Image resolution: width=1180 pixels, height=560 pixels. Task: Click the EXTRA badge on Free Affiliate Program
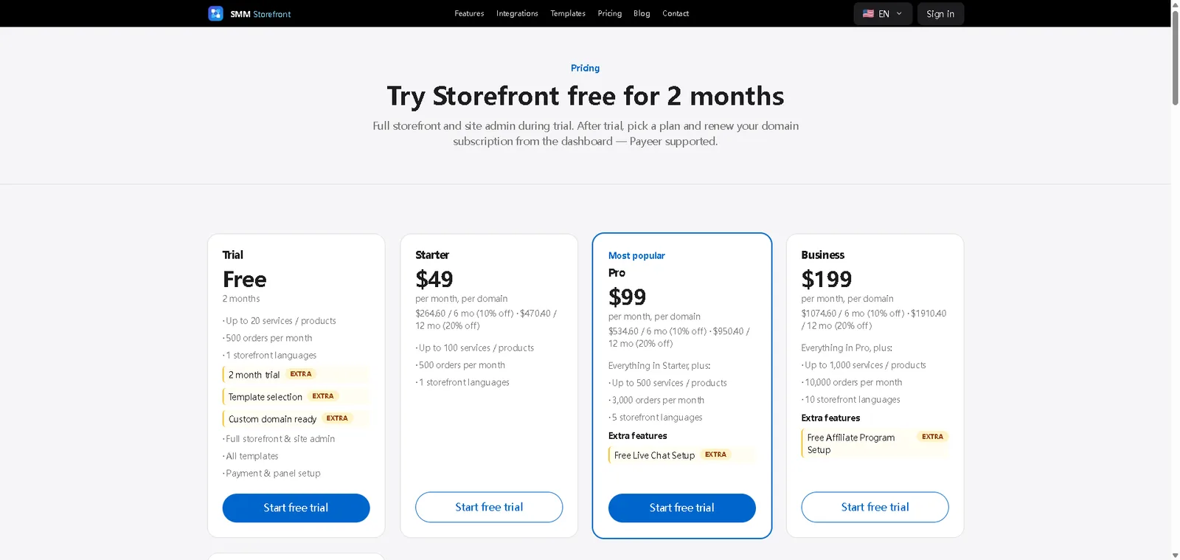[932, 437]
